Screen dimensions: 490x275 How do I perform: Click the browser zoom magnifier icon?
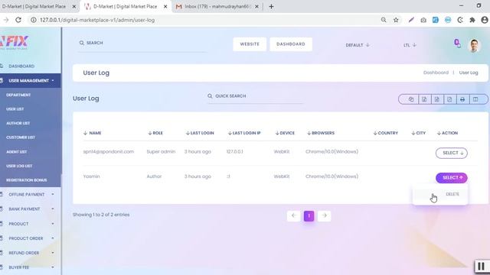384,20
